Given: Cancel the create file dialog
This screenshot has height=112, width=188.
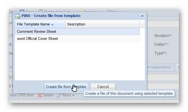Looking at the screenshot, I should point(103,87).
